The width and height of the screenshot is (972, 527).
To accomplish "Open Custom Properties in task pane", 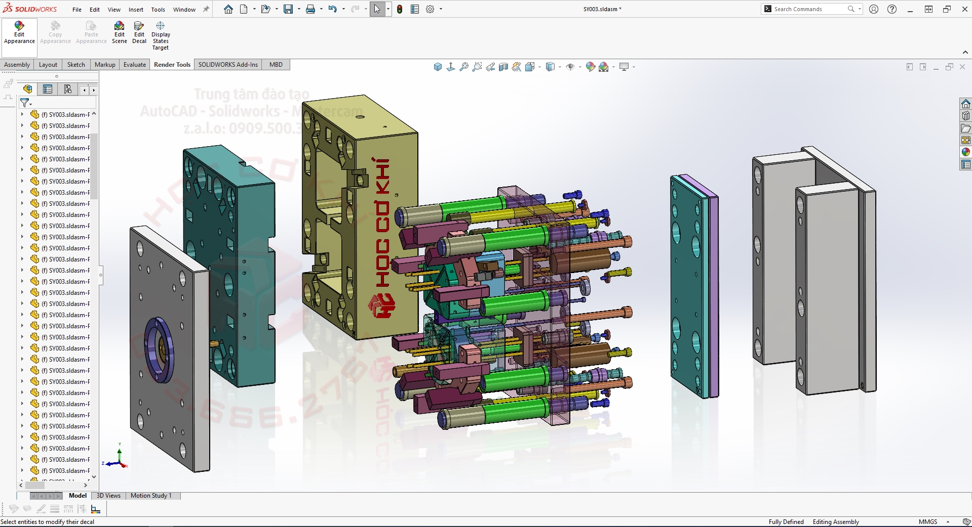I will (965, 164).
